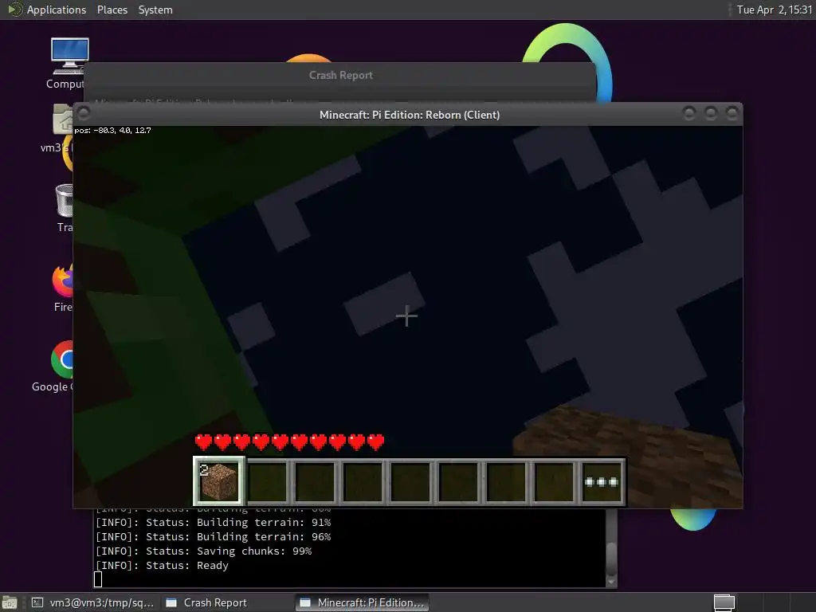The height and width of the screenshot is (612, 816).
Task: Switch to Minecraft: Pi Edition taskbar entry
Action: (363, 602)
